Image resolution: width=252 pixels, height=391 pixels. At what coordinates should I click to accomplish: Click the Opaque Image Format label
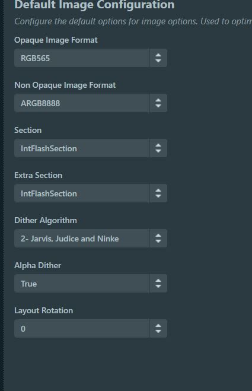[56, 40]
